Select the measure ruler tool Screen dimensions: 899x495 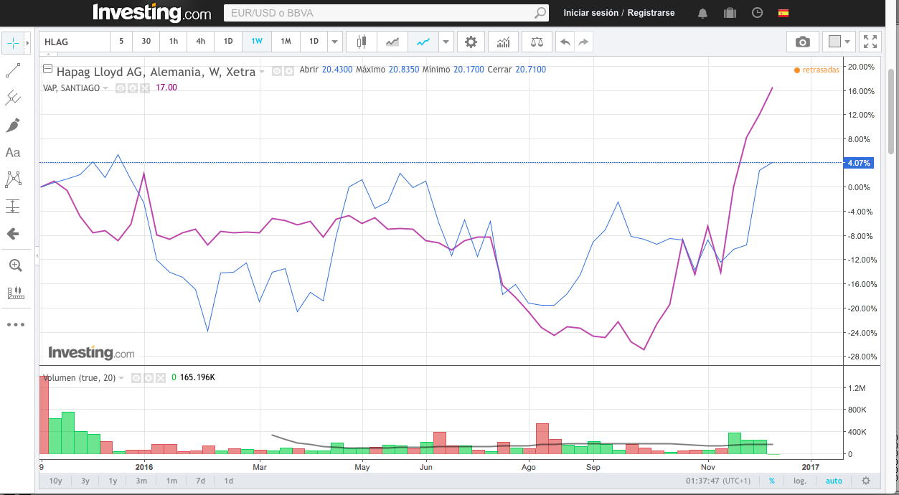pos(14,293)
